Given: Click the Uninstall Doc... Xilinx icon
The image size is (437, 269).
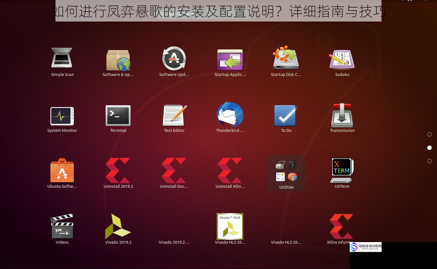Looking at the screenshot, I should [x=174, y=170].
